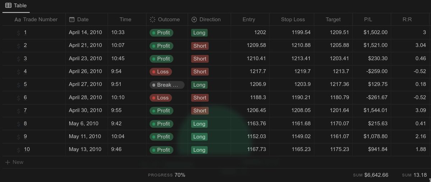Open trade number 4 page
This screenshot has width=431, height=182.
(x=26, y=72)
